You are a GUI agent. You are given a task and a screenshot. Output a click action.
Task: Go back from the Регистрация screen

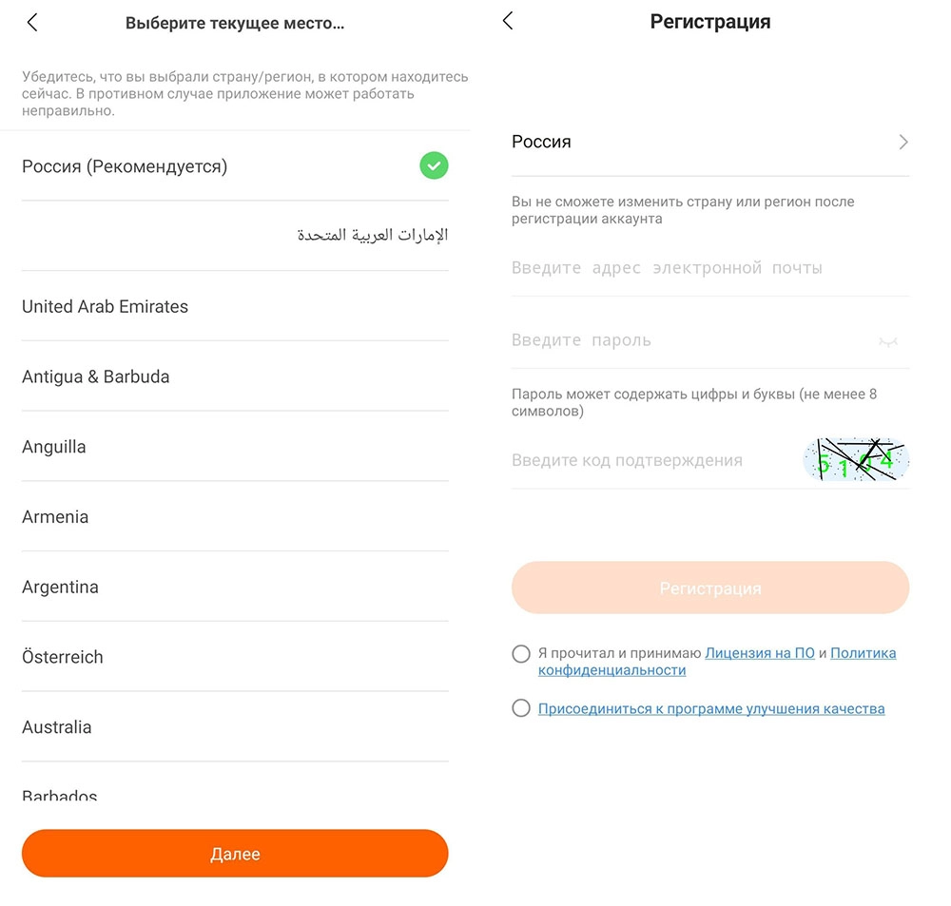pos(508,21)
